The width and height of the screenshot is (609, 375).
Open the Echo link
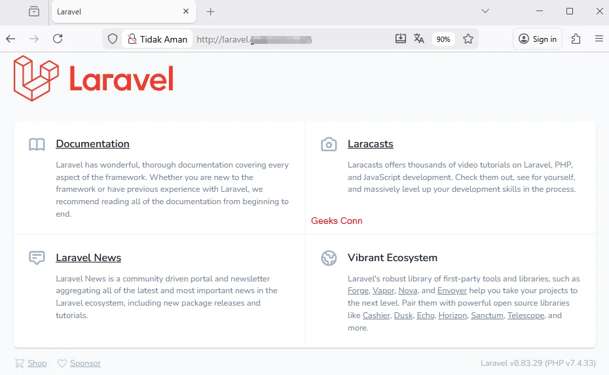(426, 315)
